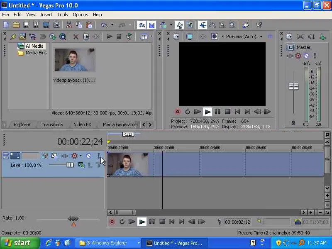Open the Project Media Views dropdown arrow
This screenshot has width=332, height=249.
pyautogui.click(x=151, y=37)
